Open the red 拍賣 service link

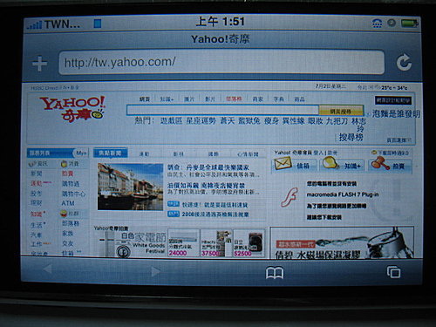coord(67,174)
